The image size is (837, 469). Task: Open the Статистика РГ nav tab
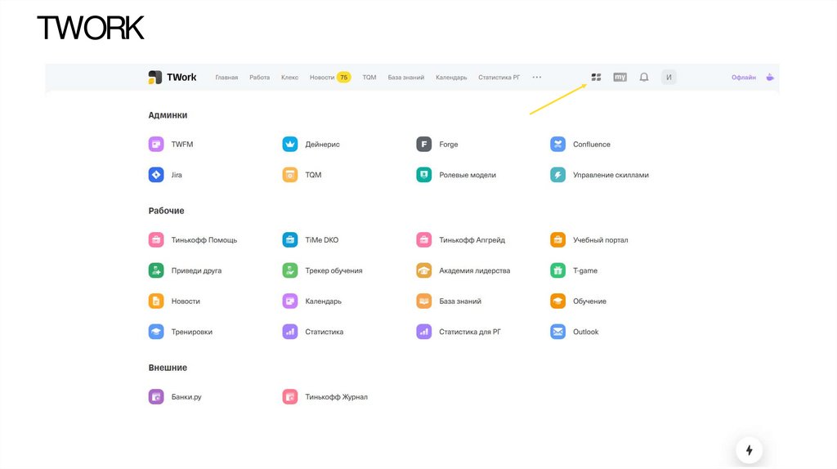click(499, 78)
